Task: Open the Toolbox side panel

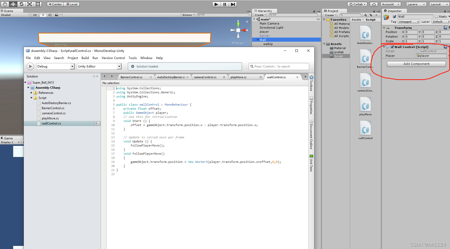Action: (311, 83)
